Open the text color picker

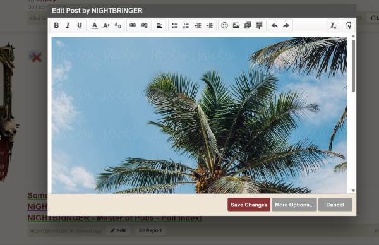pyautogui.click(x=95, y=25)
